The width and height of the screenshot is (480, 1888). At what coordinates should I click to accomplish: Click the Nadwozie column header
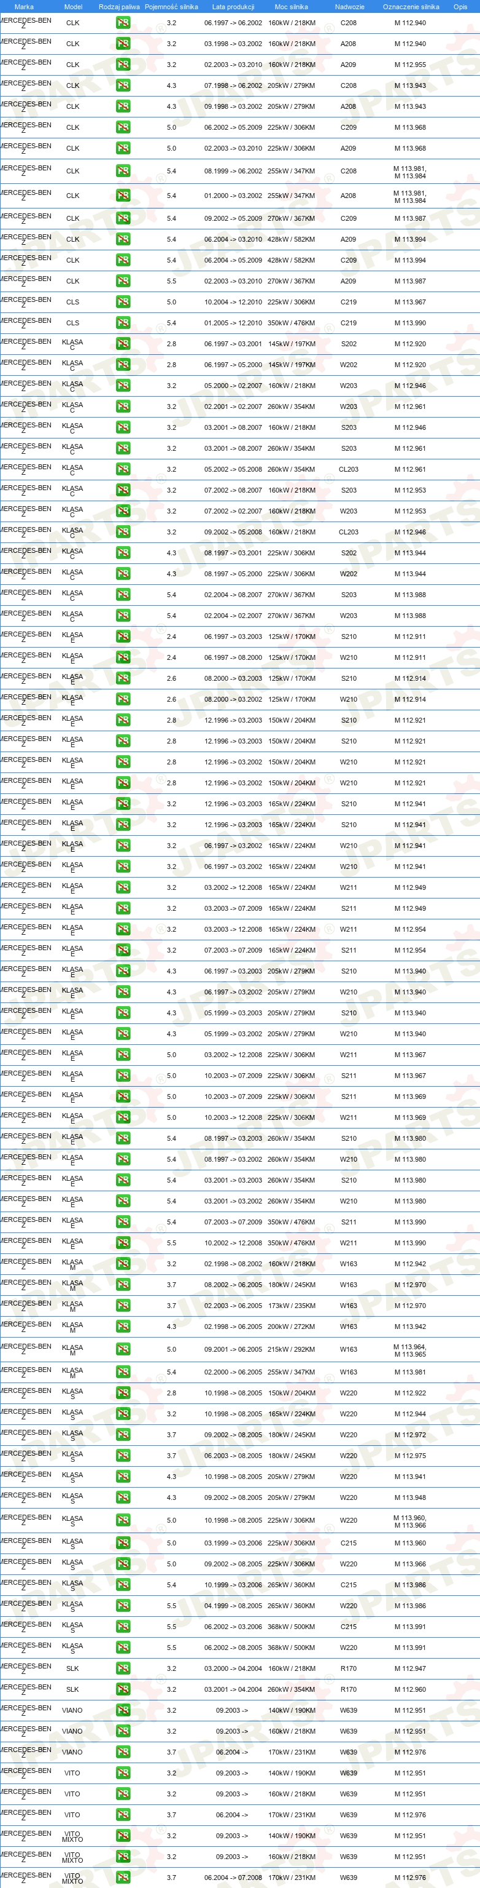coord(350,7)
